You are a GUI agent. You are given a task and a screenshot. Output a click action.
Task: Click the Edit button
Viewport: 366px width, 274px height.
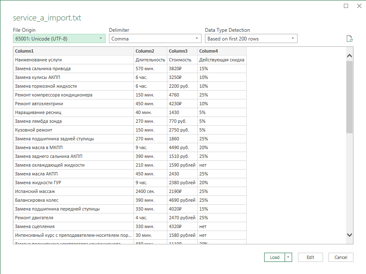pyautogui.click(x=310, y=257)
